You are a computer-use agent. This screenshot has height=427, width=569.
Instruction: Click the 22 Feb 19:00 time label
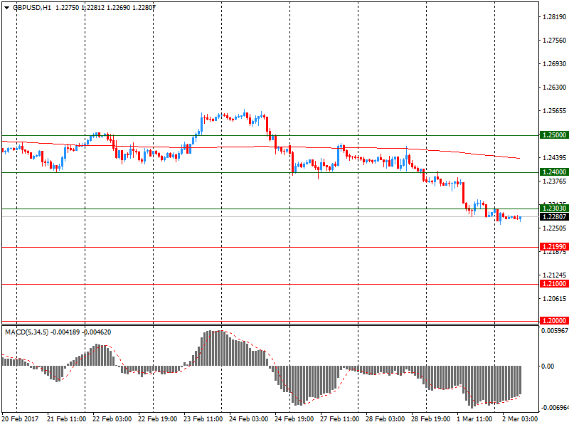tap(157, 419)
